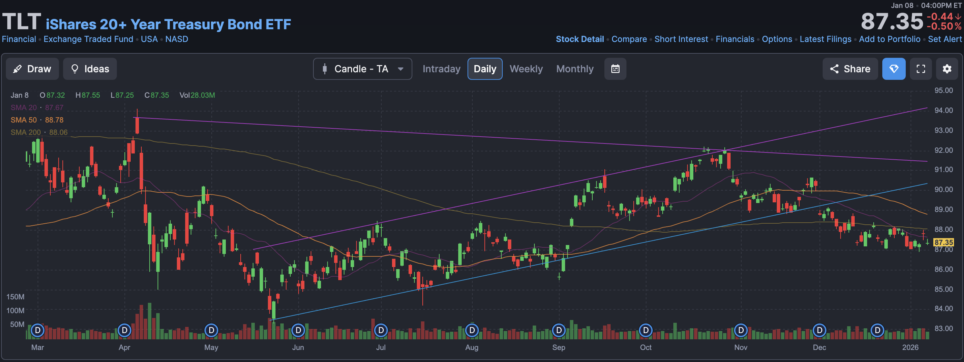This screenshot has width=964, height=362.
Task: Select the SMA 20 indicator label
Action: pyautogui.click(x=23, y=108)
